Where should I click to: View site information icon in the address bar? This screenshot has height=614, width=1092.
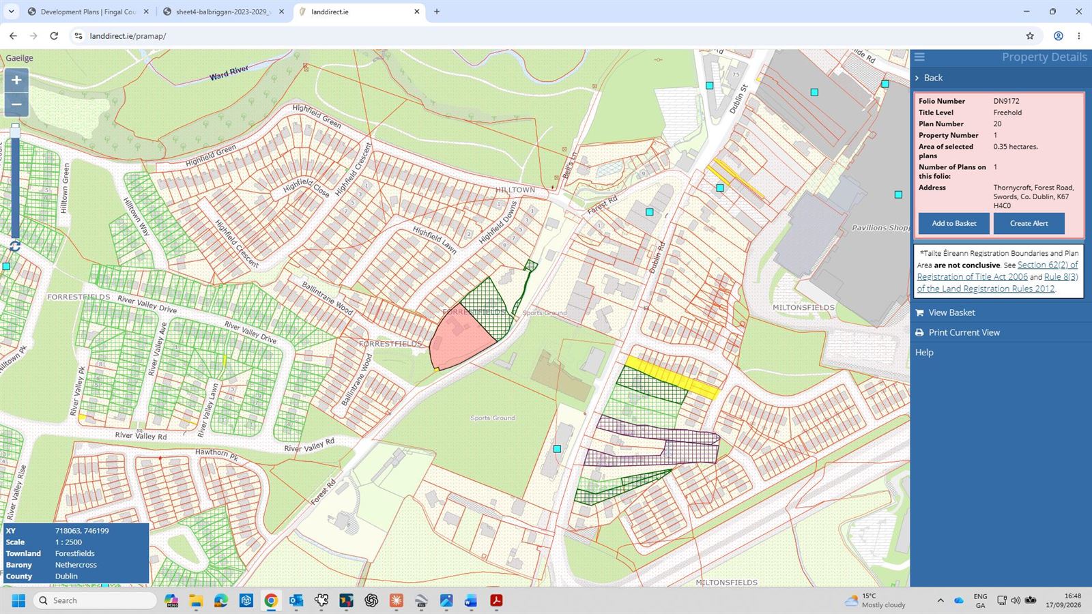point(78,36)
